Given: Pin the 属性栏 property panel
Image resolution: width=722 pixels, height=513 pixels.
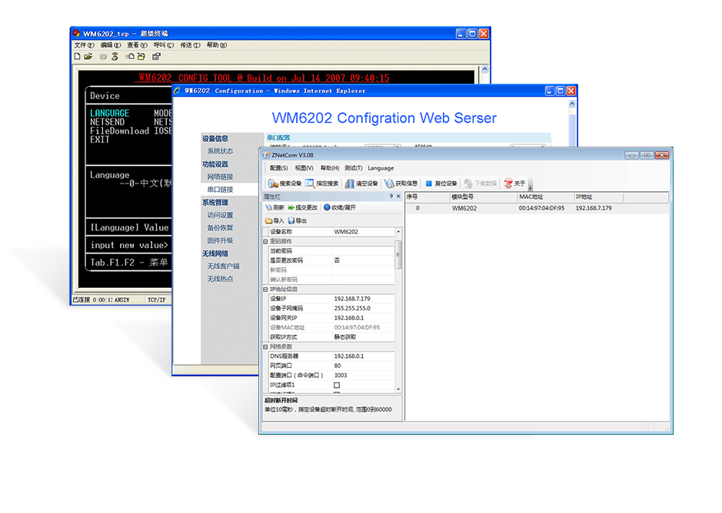Looking at the screenshot, I should click(x=391, y=197).
